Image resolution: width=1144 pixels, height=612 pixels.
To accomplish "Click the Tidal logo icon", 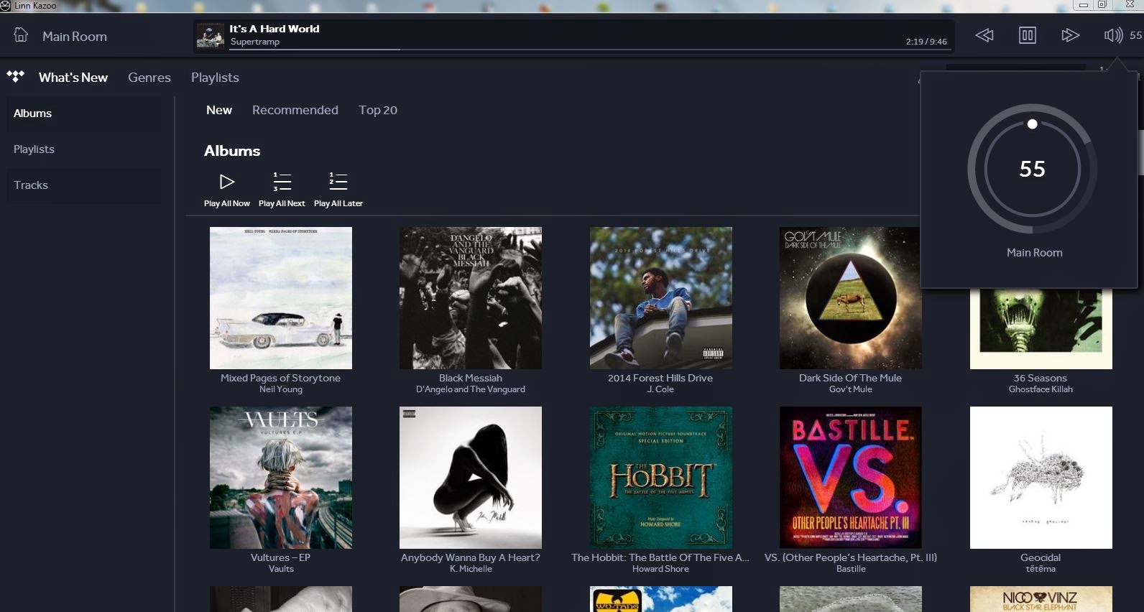I will pyautogui.click(x=15, y=75).
